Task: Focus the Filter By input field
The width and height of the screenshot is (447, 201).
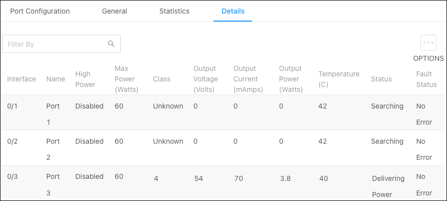Action: pos(61,44)
